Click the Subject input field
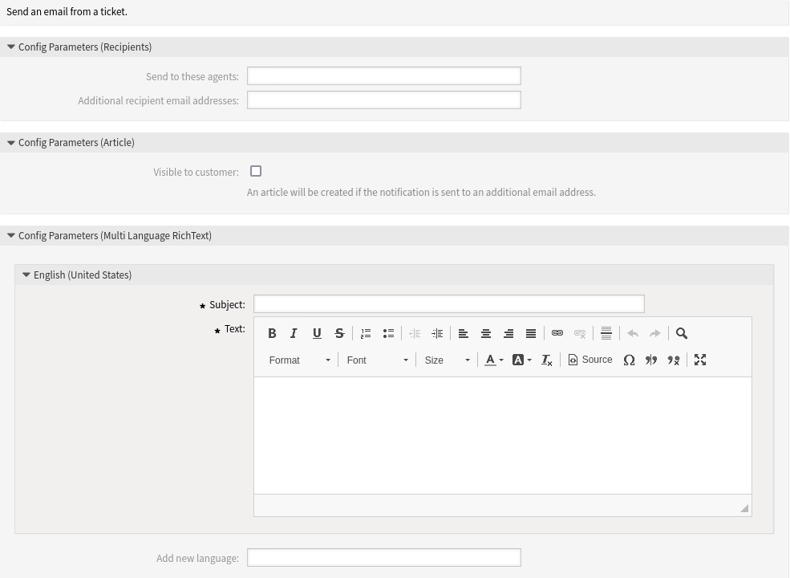Screen dimensions: 790x578 click(449, 304)
